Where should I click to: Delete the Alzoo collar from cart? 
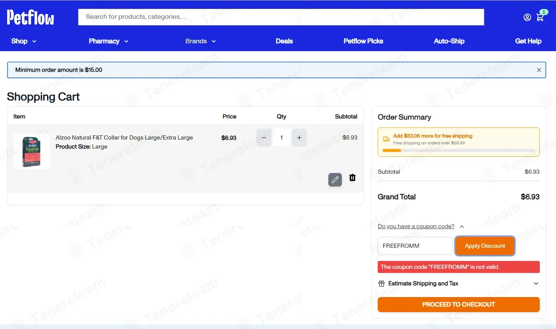click(x=352, y=177)
